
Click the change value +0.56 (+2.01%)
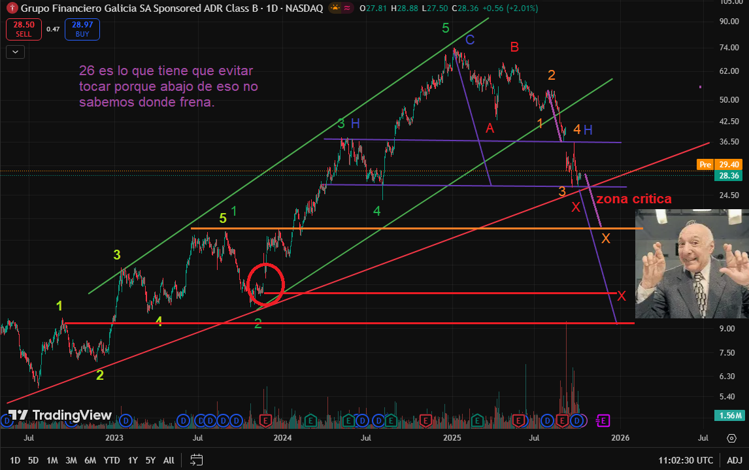pyautogui.click(x=509, y=8)
